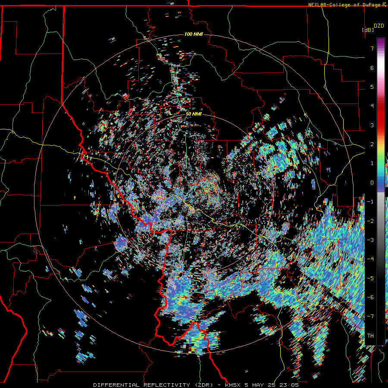Viewport: 388px width, 388px height.
Task: Click the 4 value on color scale
Action: [372, 106]
